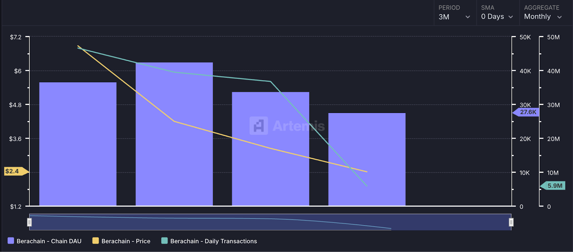Click the 40K DAU axis label
573x252 pixels.
click(525, 71)
